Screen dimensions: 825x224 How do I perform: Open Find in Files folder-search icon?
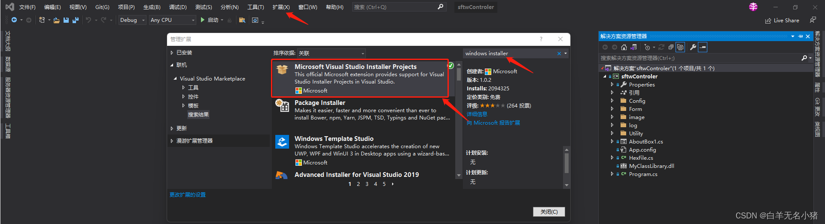(242, 20)
